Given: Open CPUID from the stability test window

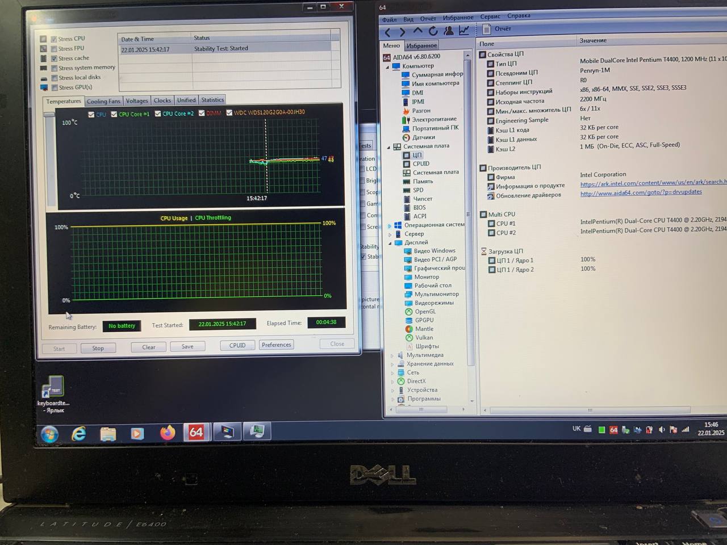Looking at the screenshot, I should coord(237,345).
